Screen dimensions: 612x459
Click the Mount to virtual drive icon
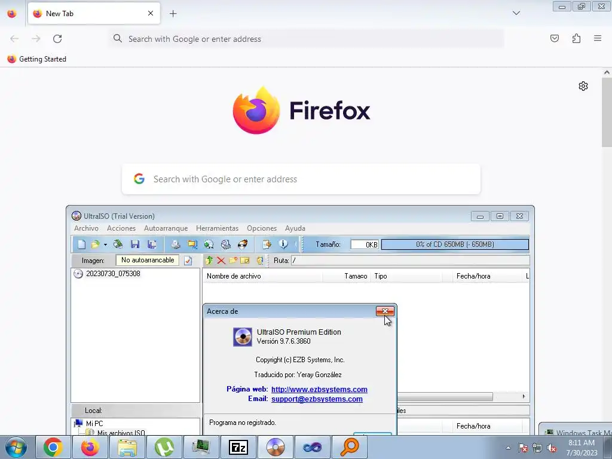225,244
